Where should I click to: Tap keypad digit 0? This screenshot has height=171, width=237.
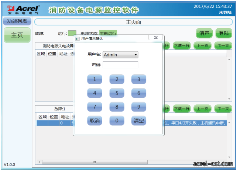[117, 120]
